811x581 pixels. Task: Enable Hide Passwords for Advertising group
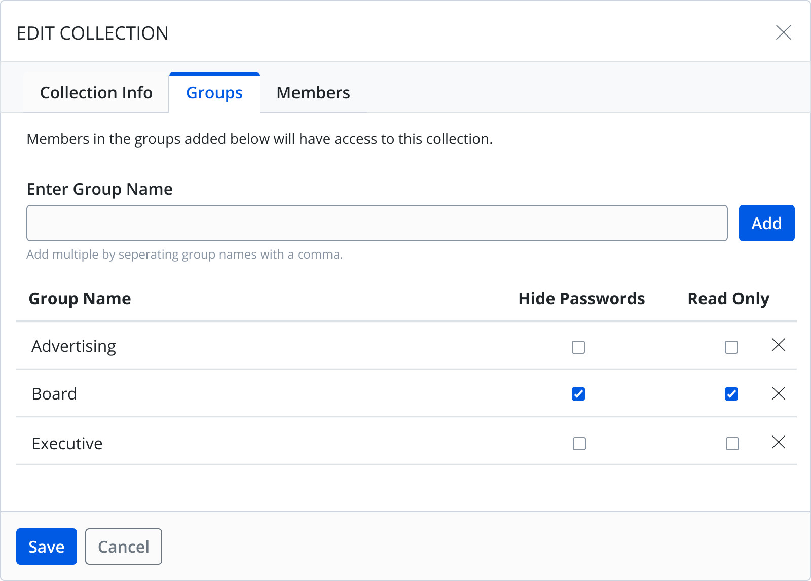click(578, 347)
